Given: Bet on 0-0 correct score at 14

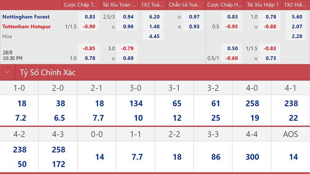Looking at the screenshot, I should tap(100, 157).
